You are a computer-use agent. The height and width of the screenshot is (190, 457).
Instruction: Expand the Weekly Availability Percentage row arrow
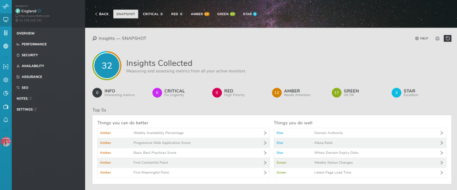(265, 133)
